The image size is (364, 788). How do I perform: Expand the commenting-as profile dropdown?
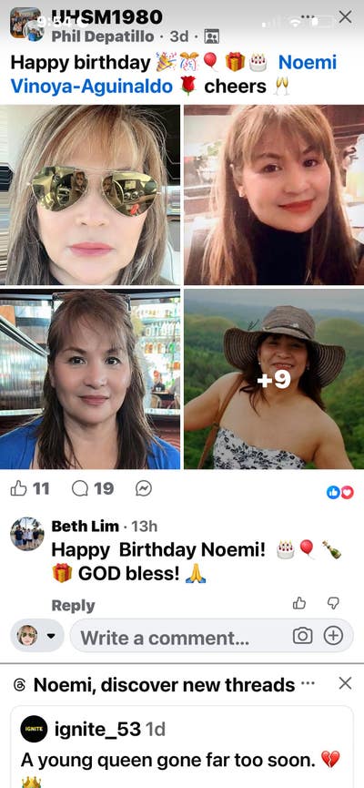coord(36,636)
